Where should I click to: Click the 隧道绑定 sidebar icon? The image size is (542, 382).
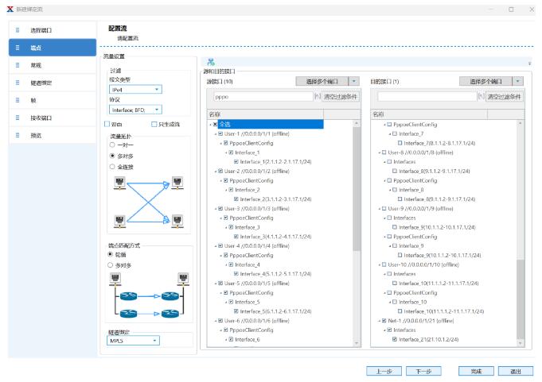[x=17, y=83]
